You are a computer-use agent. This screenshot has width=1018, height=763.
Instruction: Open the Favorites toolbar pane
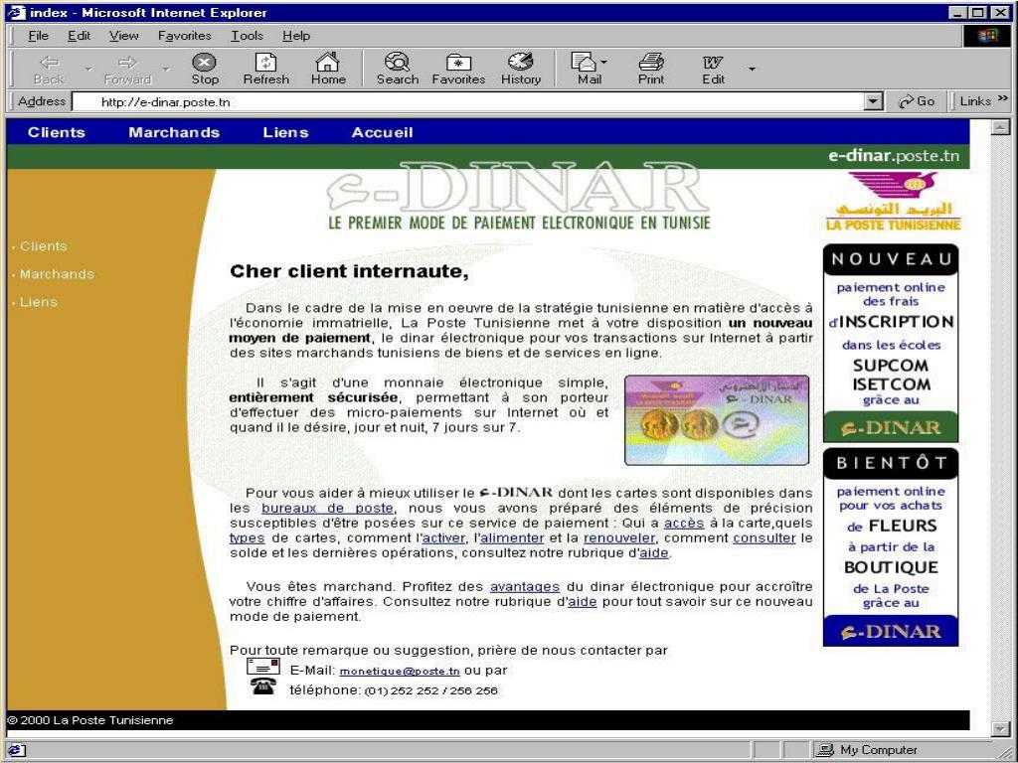tap(458, 69)
